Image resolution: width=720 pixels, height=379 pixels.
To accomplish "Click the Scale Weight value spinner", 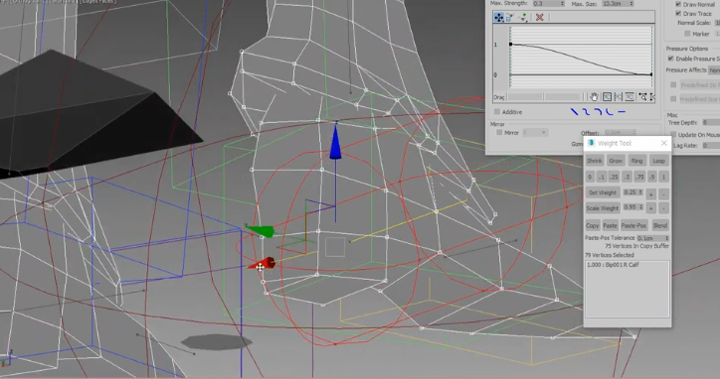I will 640,207.
